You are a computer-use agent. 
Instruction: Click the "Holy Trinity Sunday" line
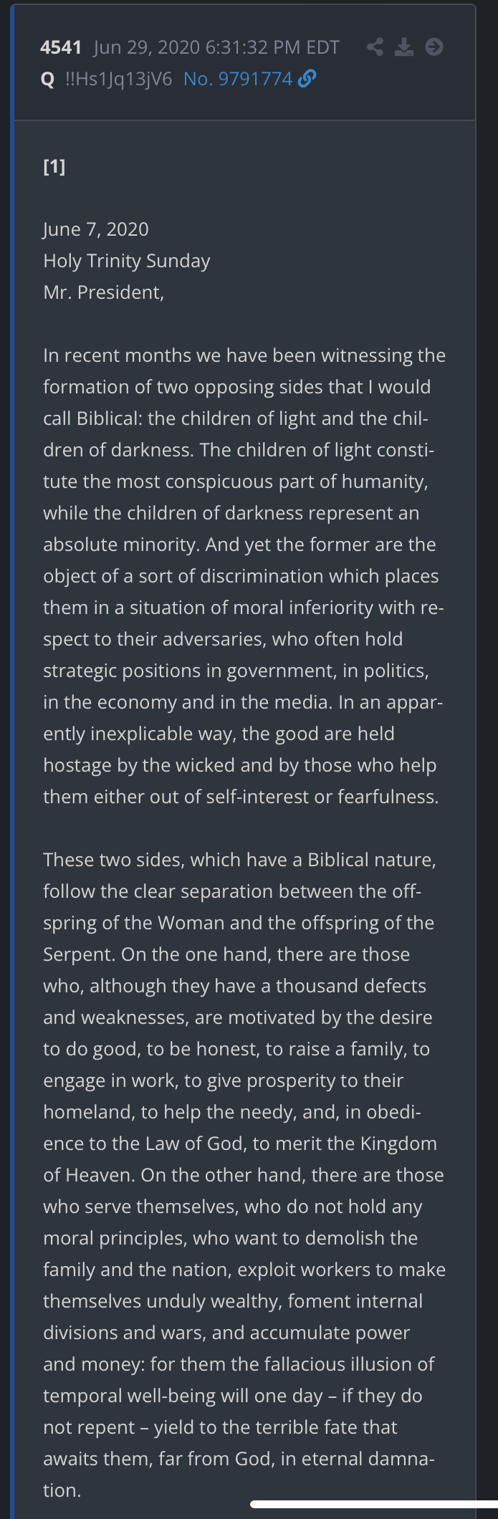(x=127, y=261)
